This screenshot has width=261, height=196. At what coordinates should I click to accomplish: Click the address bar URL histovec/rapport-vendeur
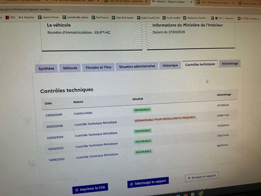click(x=25, y=9)
